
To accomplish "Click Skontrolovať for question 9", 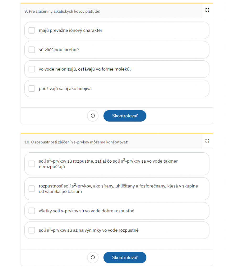I will 125,116.
